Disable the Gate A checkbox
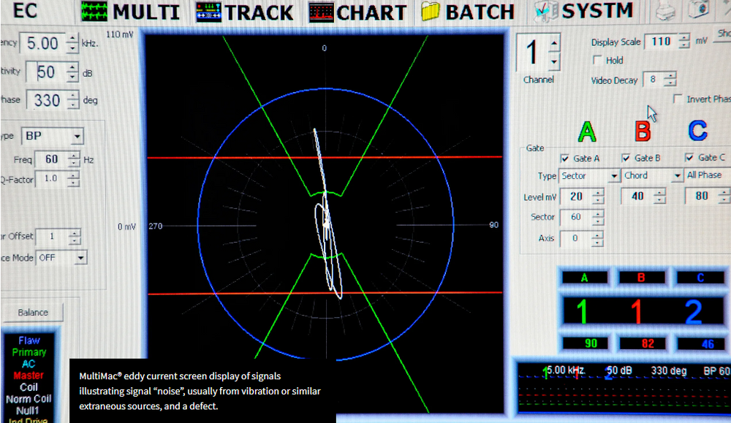Screen dimensions: 731x423 (565, 157)
